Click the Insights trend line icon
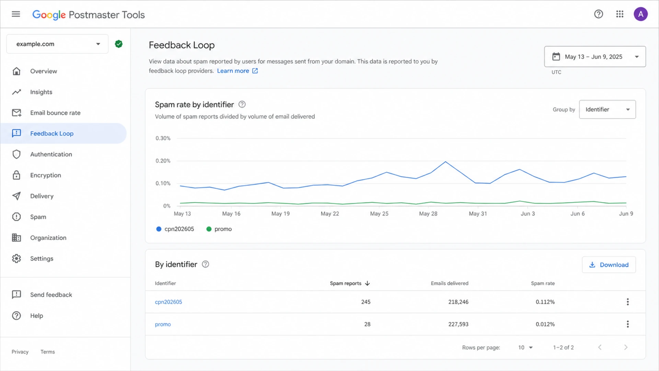 coord(16,92)
